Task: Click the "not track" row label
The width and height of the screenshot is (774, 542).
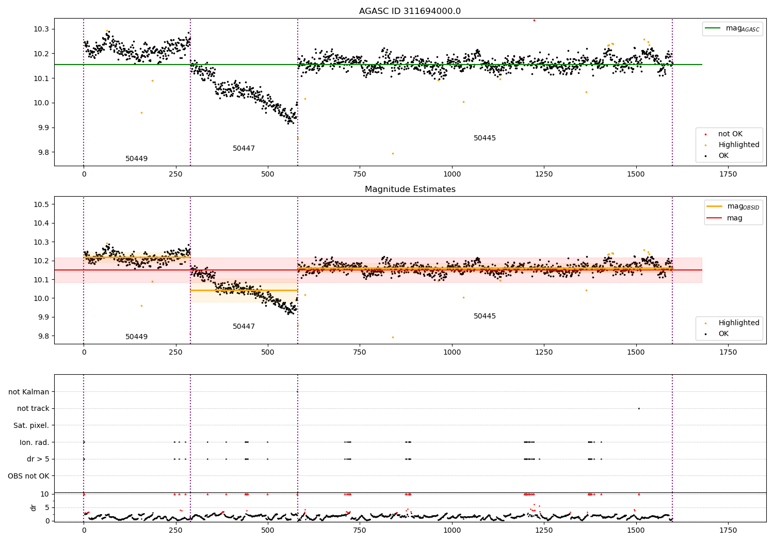Action: click(x=33, y=409)
